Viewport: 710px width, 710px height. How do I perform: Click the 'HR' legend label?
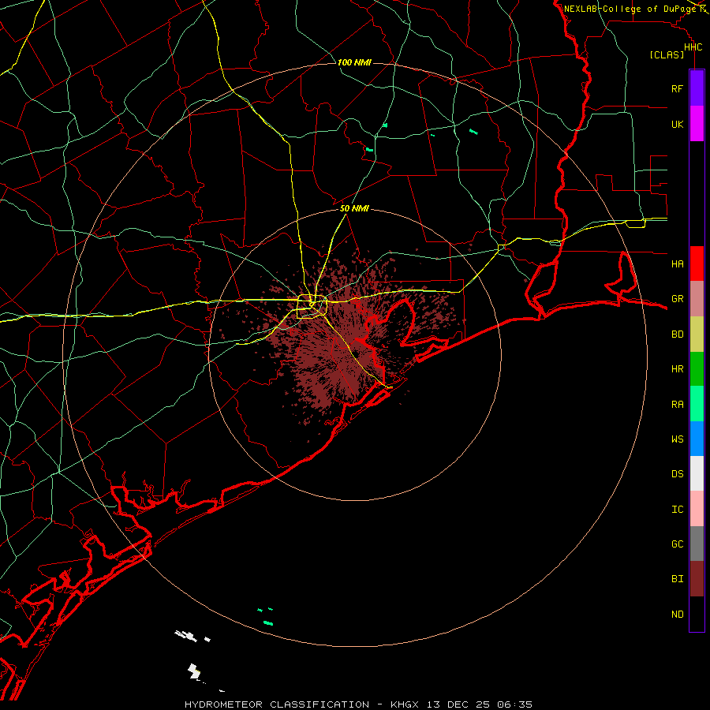(x=677, y=369)
